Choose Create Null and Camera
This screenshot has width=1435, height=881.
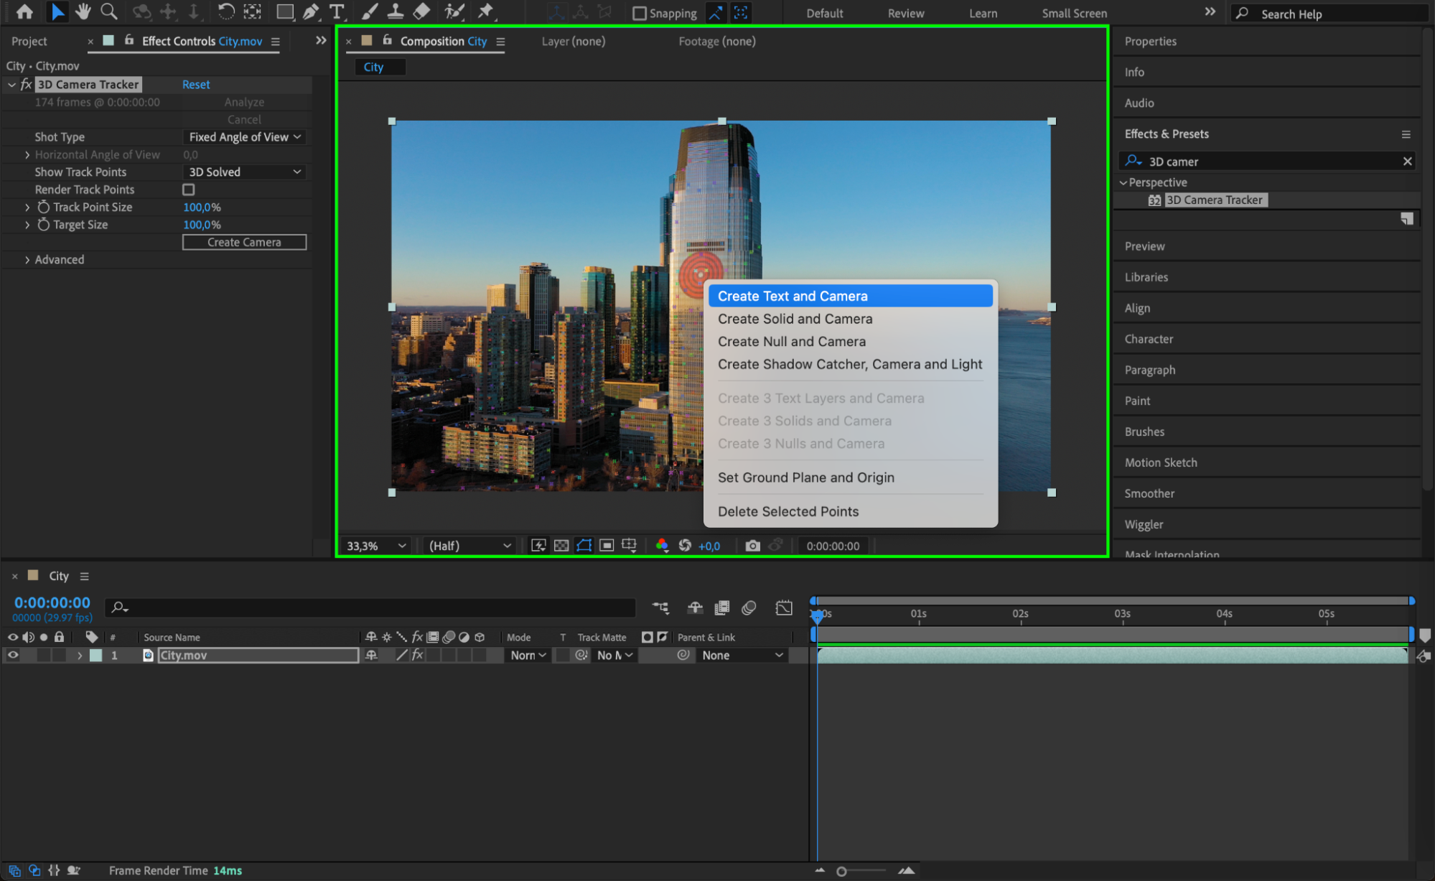(x=791, y=342)
